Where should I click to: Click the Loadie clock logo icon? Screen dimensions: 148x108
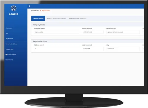(x=14, y=8)
